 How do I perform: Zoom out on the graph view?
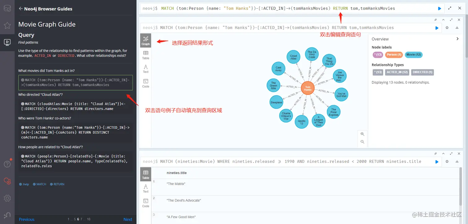(362, 142)
